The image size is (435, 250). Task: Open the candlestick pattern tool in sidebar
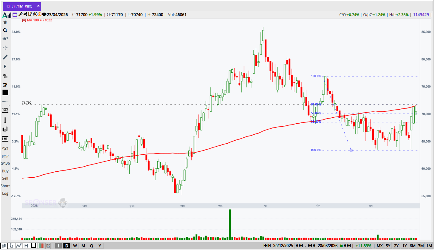5,129
